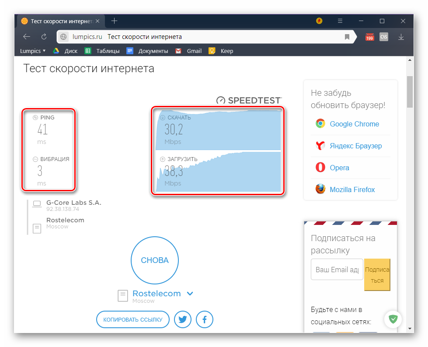Viewport: 428px width, 347px height.
Task: Open the browser hamburger menu
Action: point(340,21)
